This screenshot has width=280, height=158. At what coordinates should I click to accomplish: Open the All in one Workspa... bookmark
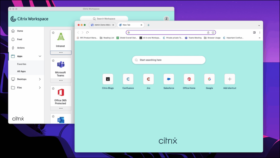click(150, 38)
